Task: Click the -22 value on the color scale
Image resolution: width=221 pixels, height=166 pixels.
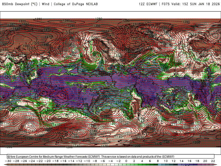Action: coord(40,161)
